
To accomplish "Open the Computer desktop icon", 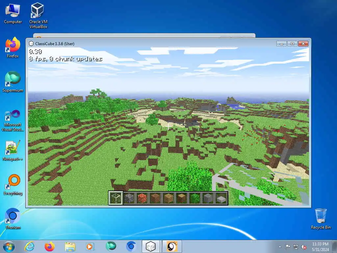I will (x=13, y=14).
